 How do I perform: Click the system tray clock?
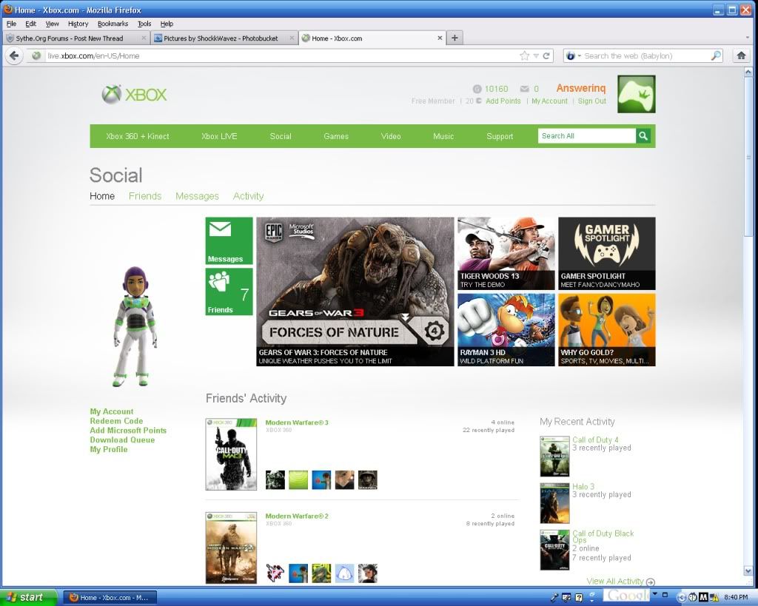click(x=736, y=598)
